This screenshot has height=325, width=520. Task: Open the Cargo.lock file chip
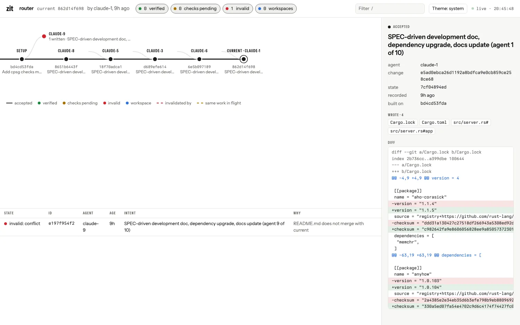point(402,122)
